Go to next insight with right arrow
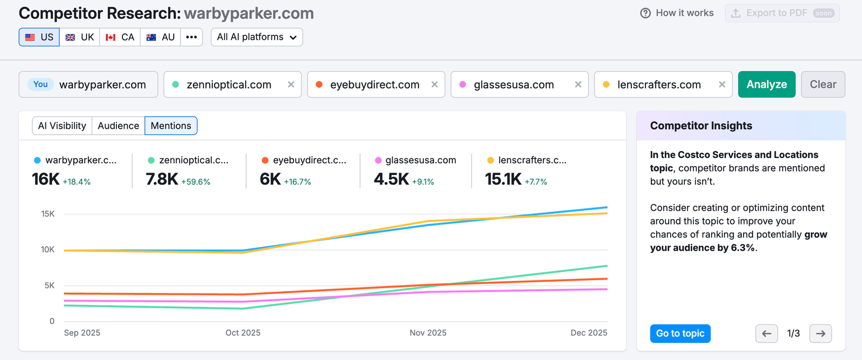 tap(821, 334)
